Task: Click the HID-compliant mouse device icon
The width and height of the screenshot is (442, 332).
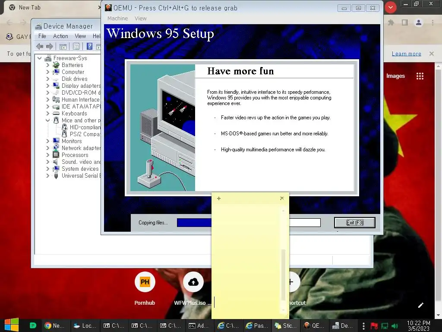Action: pyautogui.click(x=65, y=127)
